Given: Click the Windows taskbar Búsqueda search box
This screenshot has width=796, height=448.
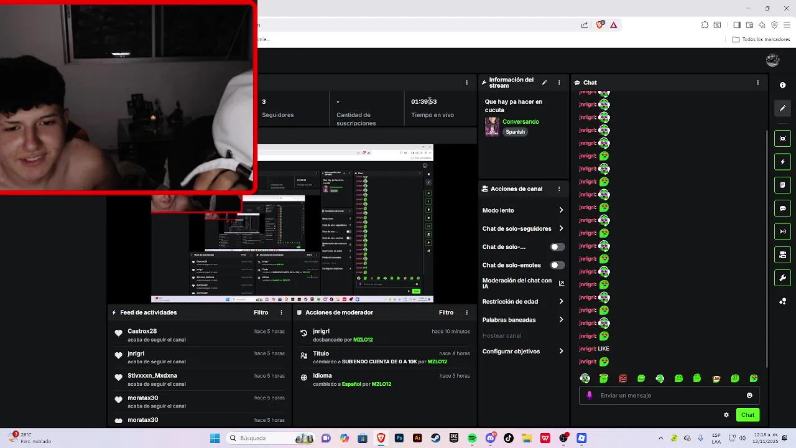Looking at the screenshot, I should click(271, 438).
